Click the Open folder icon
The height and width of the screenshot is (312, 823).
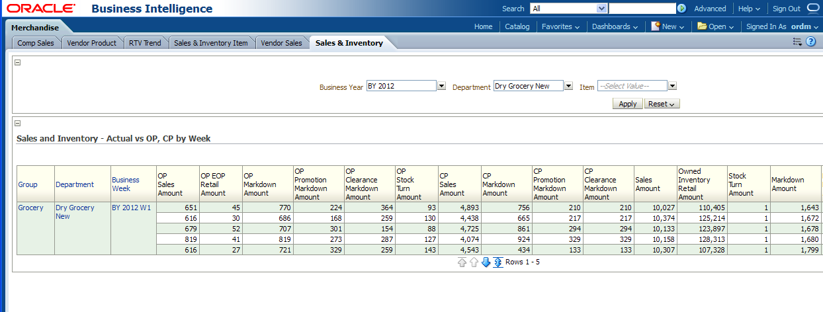(702, 26)
